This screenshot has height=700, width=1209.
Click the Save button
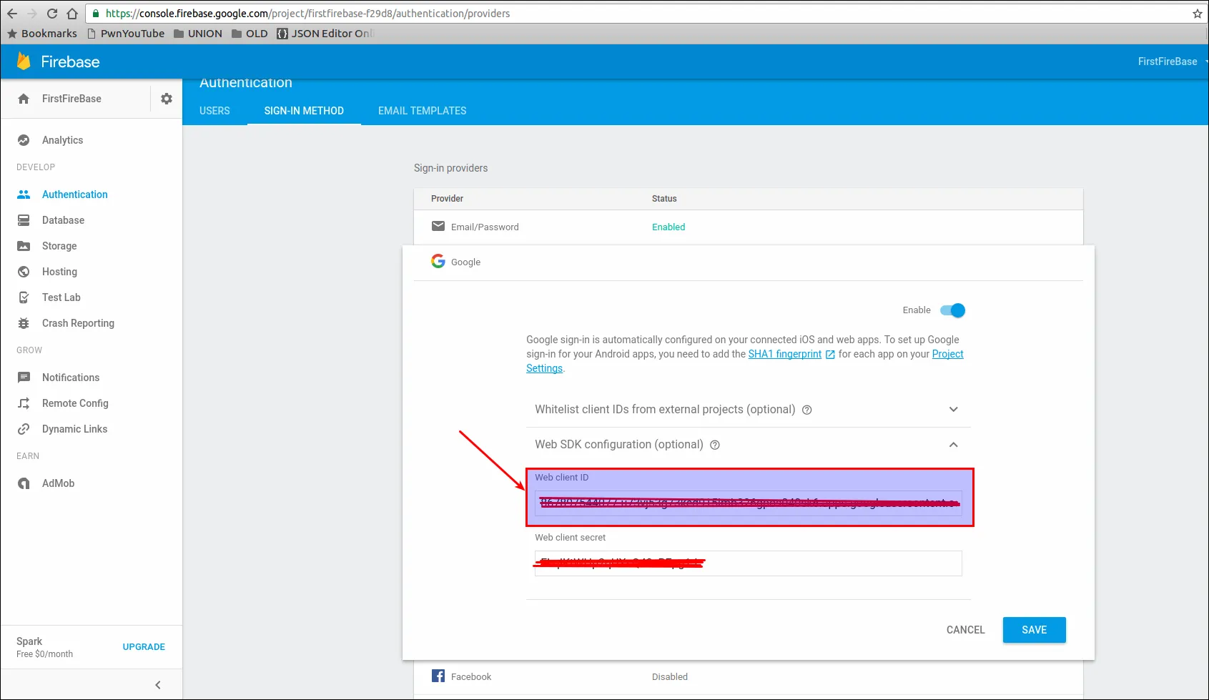1035,630
